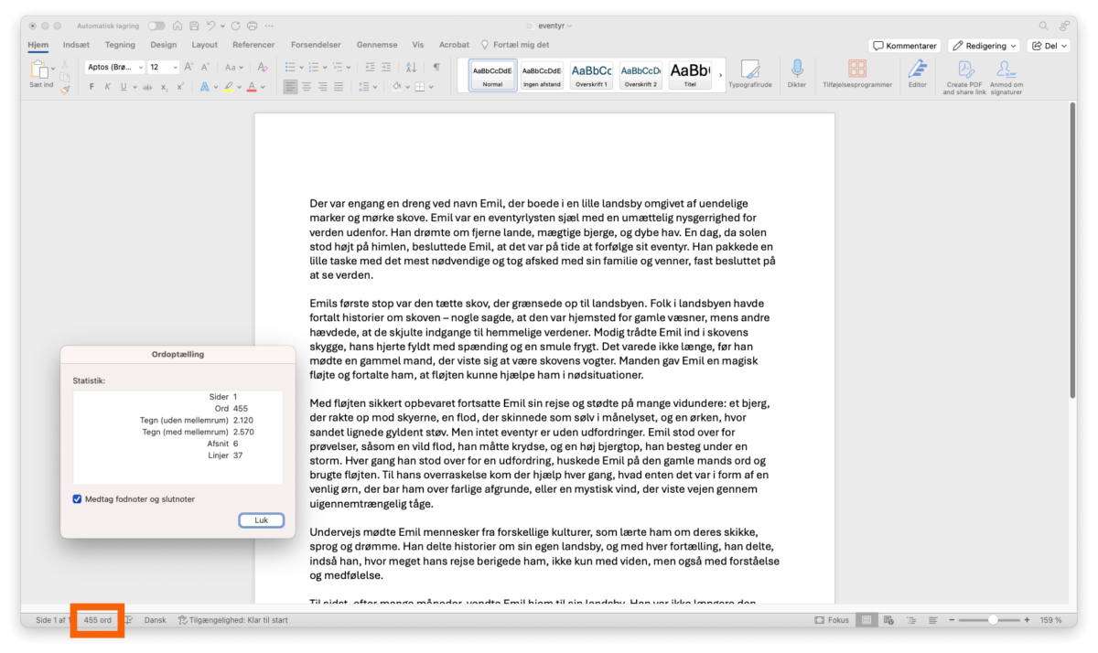Open the font size dropdown
The image size is (1098, 653).
tap(163, 67)
